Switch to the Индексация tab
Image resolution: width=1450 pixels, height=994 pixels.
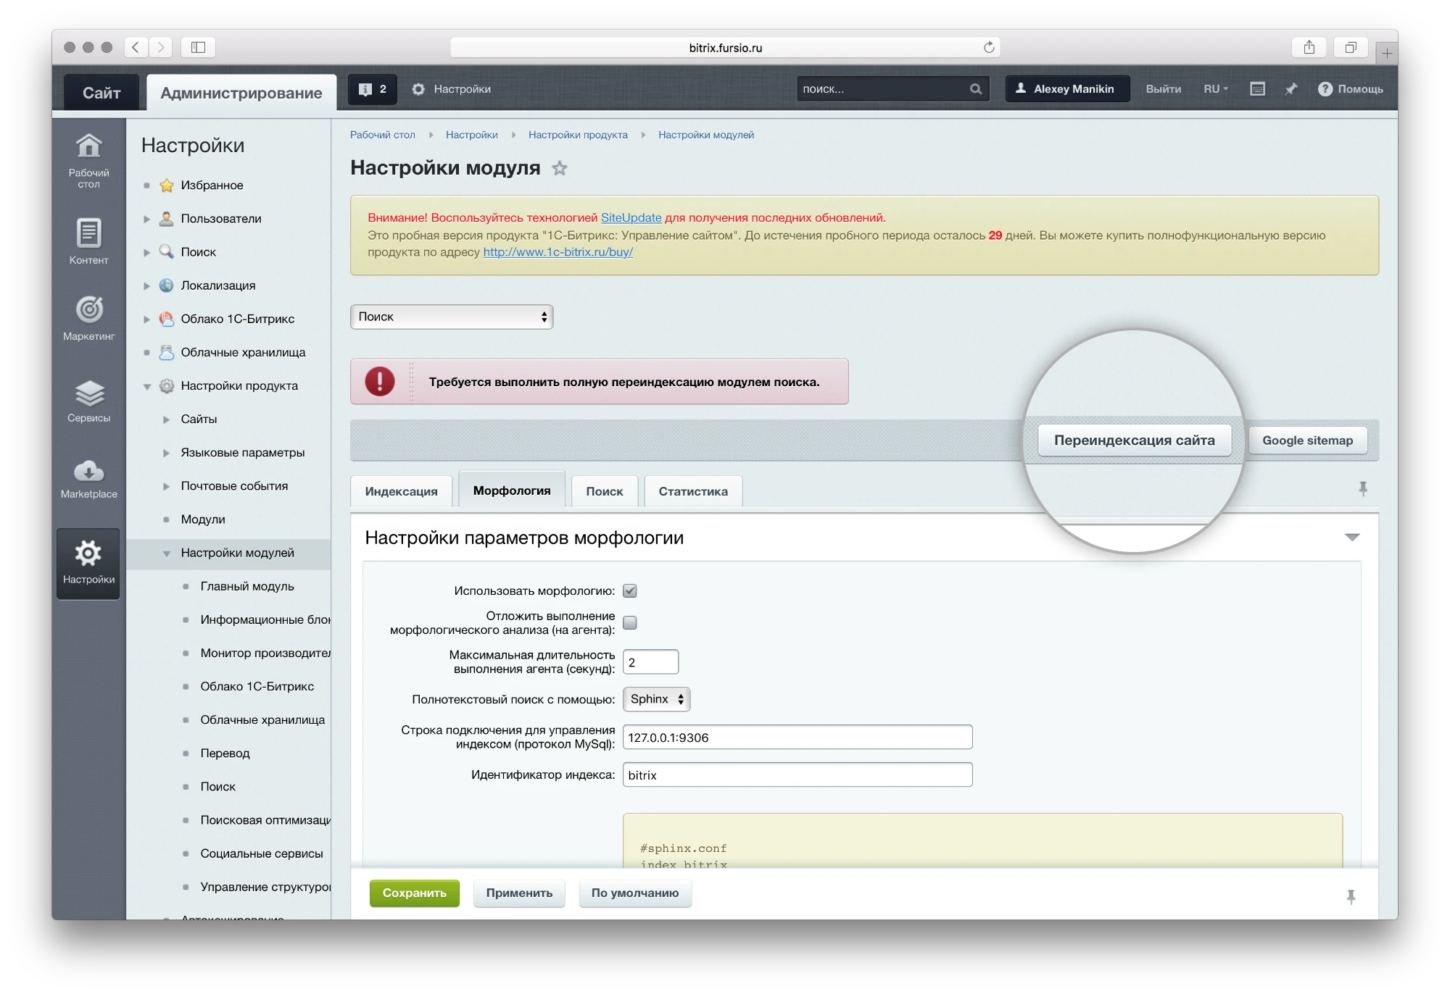coord(401,492)
